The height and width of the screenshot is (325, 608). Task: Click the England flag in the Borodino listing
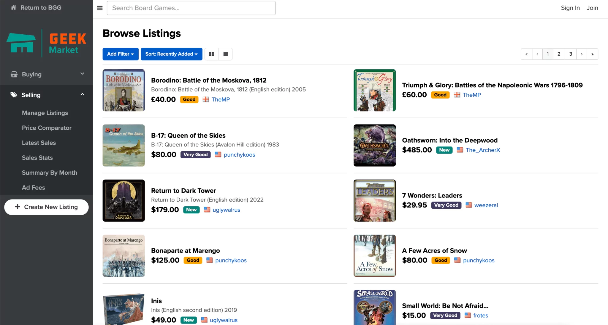[x=206, y=99]
